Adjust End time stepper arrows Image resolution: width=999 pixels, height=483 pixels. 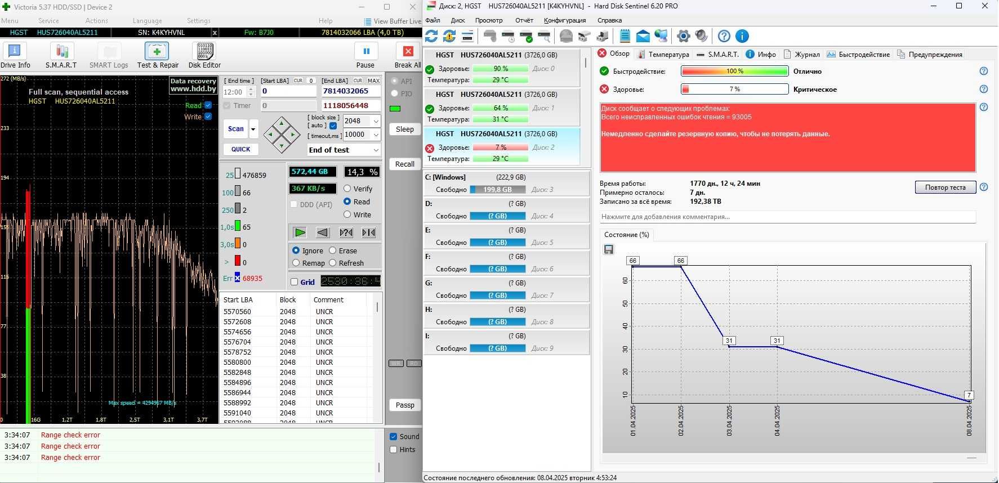click(251, 92)
